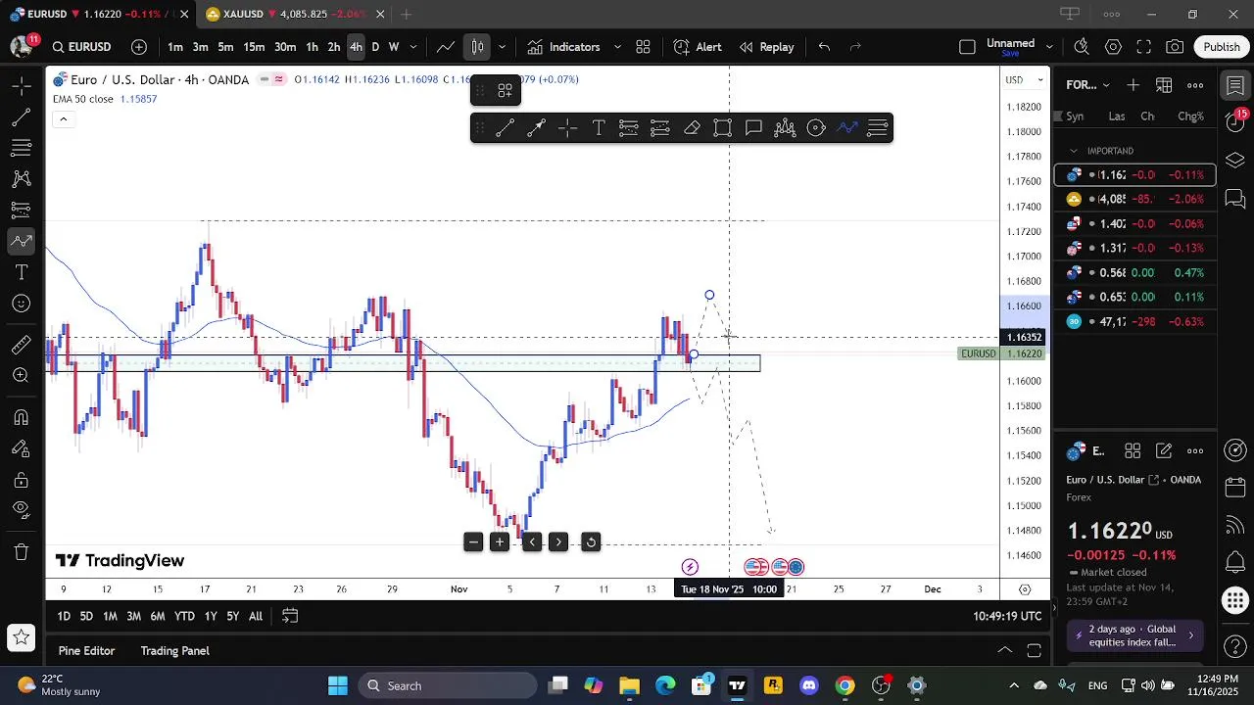Open the add-widget floating grid button
1254x705 pixels.
tap(506, 91)
